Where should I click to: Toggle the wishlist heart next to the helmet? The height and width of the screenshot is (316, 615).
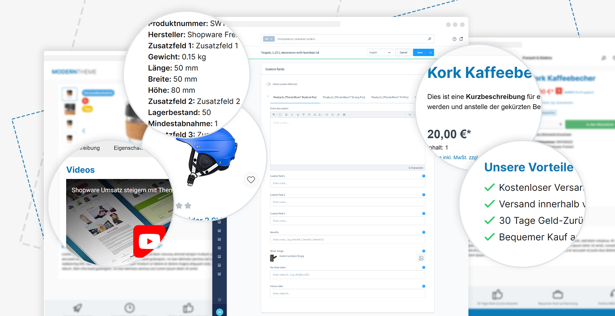coord(251,179)
